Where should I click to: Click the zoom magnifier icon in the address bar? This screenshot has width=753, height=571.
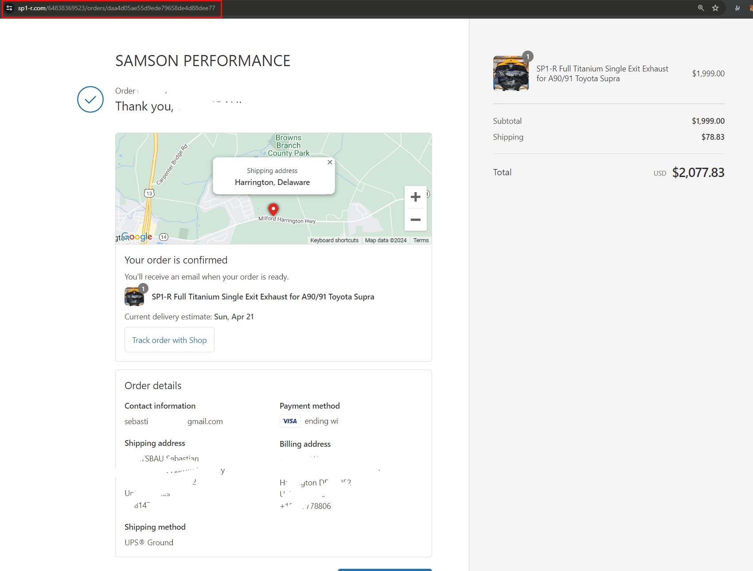[701, 8]
